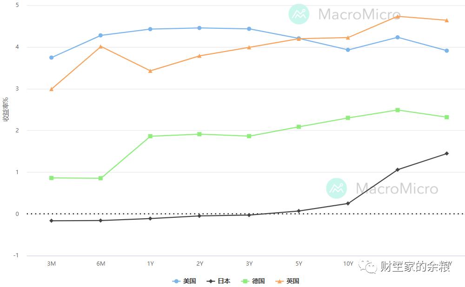
Task: Click the black diamond marker in the legend
Action: pyautogui.click(x=211, y=281)
